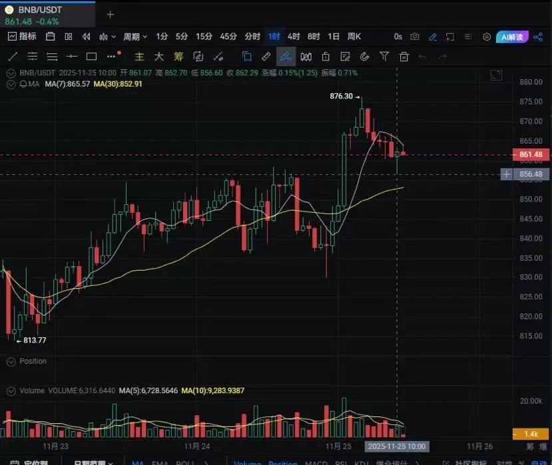Click the plus button at 856.48
This screenshot has height=465, width=552.
tap(506, 174)
